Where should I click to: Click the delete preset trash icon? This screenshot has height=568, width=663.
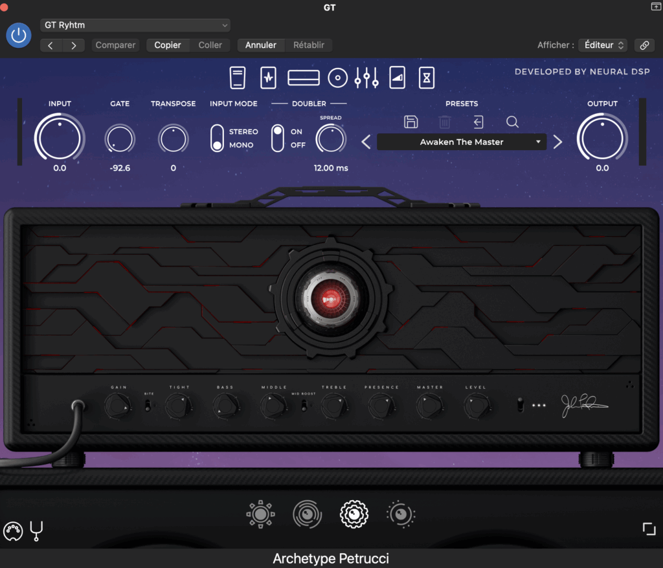[x=445, y=122]
